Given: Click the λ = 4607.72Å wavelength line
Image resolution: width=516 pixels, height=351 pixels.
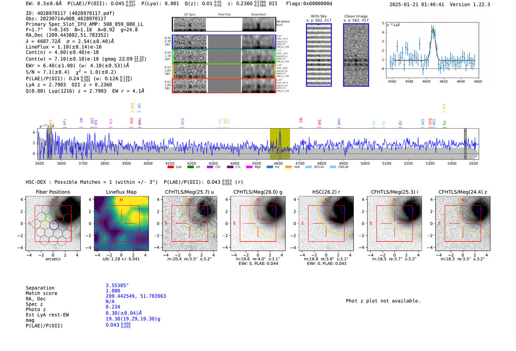Looking at the screenshot, I should (x=70, y=41).
